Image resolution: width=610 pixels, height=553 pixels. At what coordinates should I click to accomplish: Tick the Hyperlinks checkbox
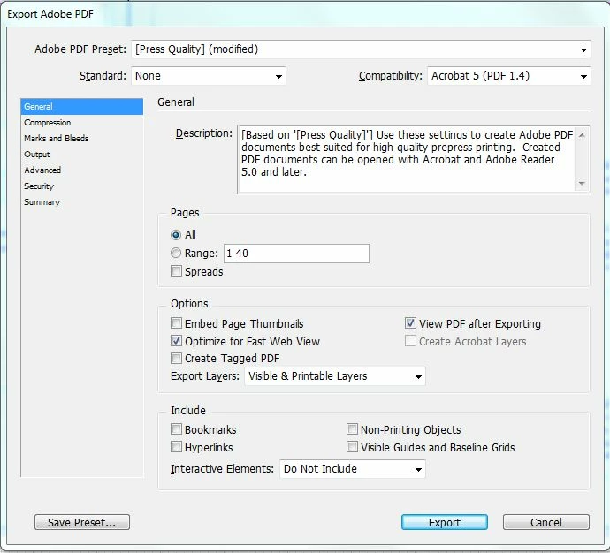(x=176, y=447)
